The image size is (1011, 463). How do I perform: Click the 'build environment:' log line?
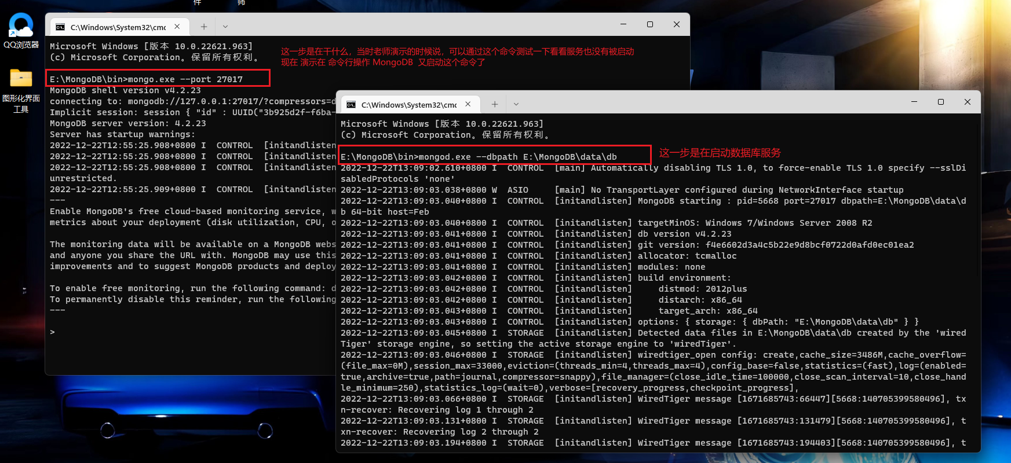(536, 278)
